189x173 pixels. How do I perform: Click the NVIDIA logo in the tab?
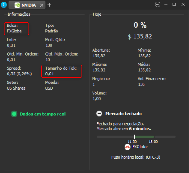(18, 5)
